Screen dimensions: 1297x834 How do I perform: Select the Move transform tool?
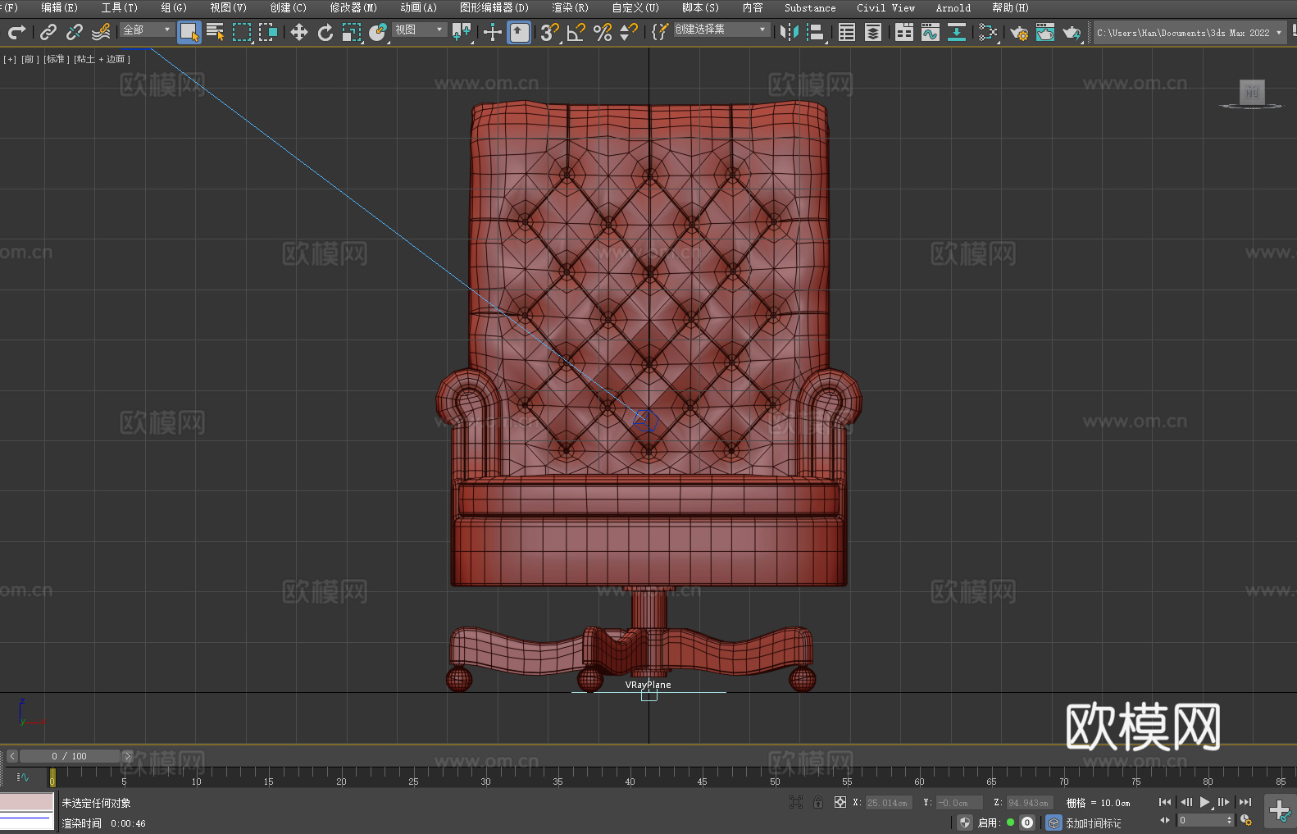point(299,32)
